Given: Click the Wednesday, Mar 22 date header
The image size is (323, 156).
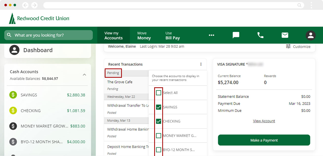Looking at the screenshot, I should (x=121, y=97).
